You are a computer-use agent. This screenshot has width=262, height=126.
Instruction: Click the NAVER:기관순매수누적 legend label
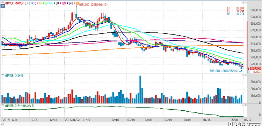click(x=20, y=106)
